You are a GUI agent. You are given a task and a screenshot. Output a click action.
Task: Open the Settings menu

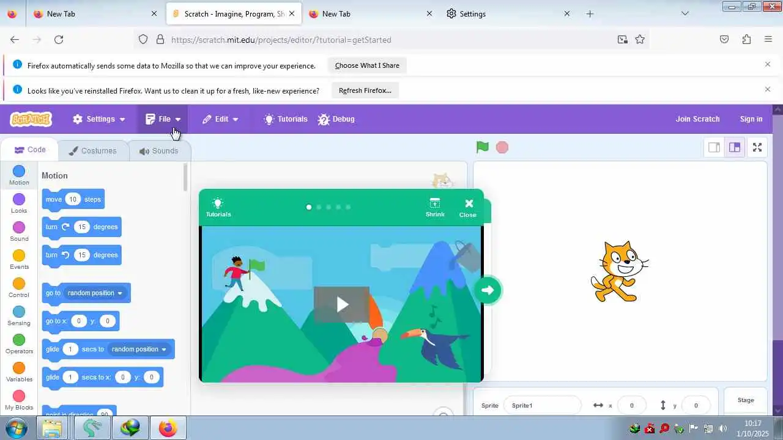(x=99, y=119)
